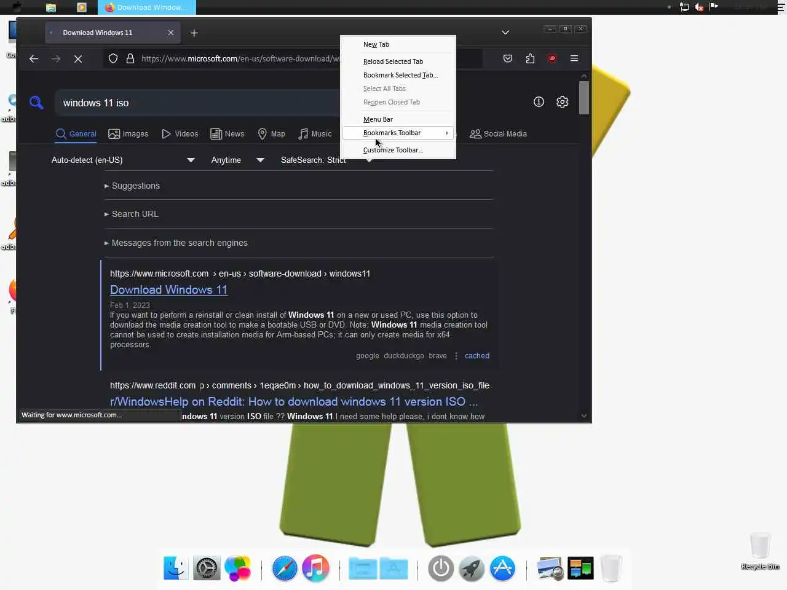This screenshot has height=590, width=787.
Task: Open the List all tabs chevron
Action: click(x=505, y=33)
